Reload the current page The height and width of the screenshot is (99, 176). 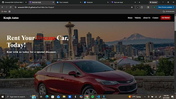pyautogui.click(x=11, y=7)
